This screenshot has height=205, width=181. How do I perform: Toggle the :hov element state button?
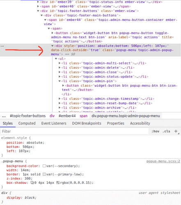click(x=156, y=131)
